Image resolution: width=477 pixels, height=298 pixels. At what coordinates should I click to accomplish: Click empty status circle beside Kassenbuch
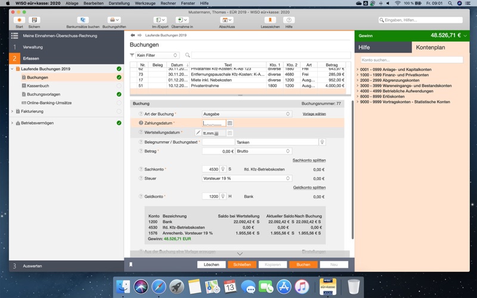pos(119,86)
